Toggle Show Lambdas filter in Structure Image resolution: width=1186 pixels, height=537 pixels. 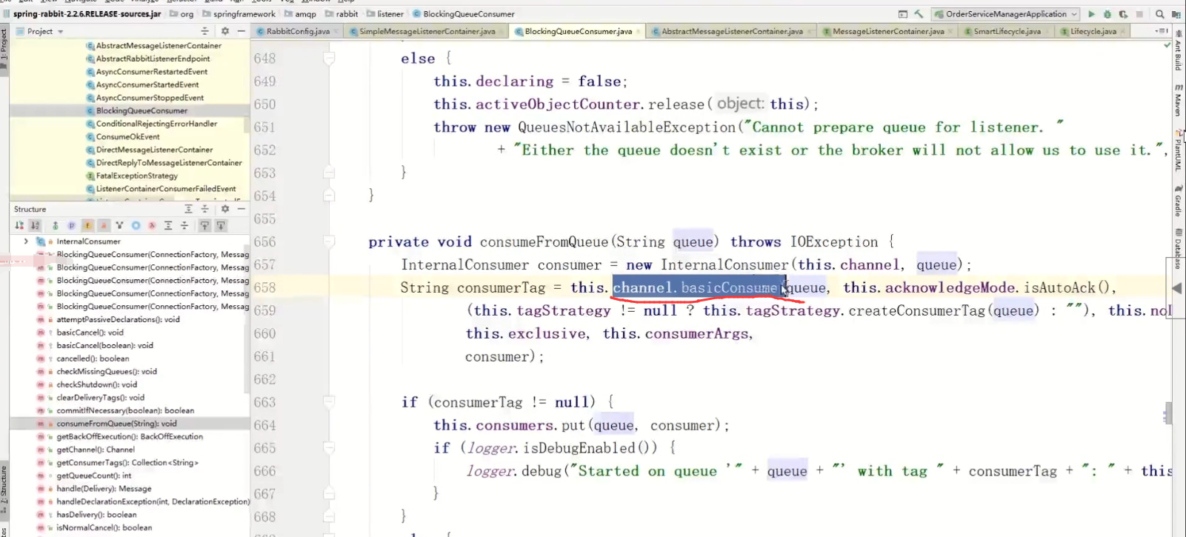click(152, 225)
